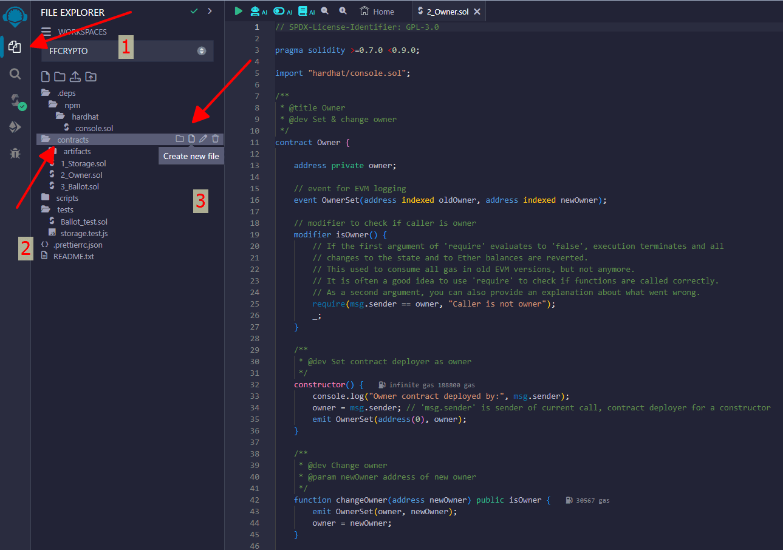Close the 2_Owner.sol tab

click(477, 12)
